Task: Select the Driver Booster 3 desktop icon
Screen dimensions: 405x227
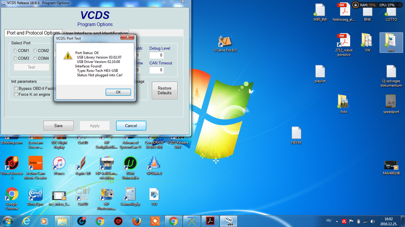Action: point(12,168)
